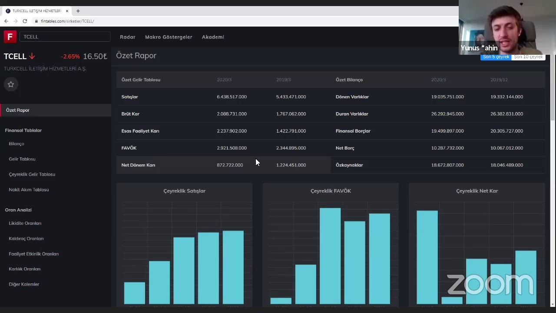
Task: Click the browser back arrow
Action: tap(6, 21)
